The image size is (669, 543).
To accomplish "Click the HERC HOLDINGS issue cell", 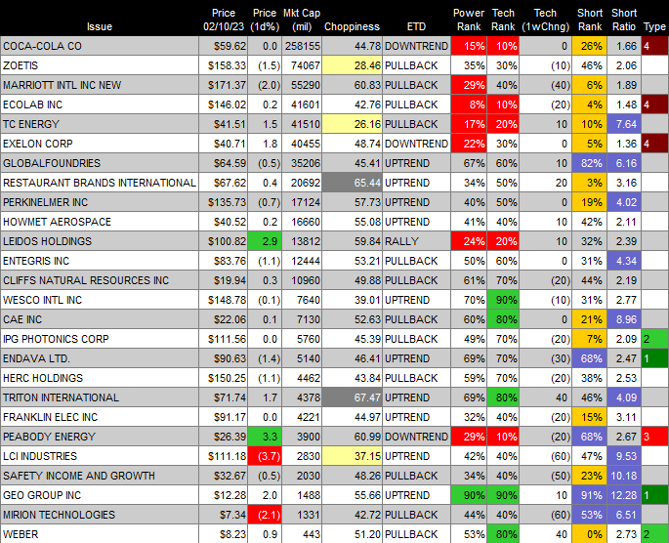I will [100, 378].
